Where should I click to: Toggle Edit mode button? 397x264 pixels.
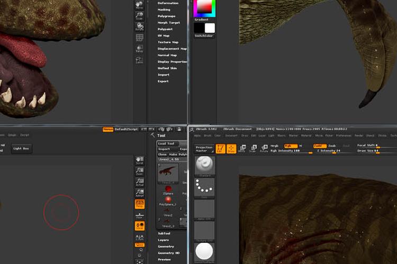220,148
